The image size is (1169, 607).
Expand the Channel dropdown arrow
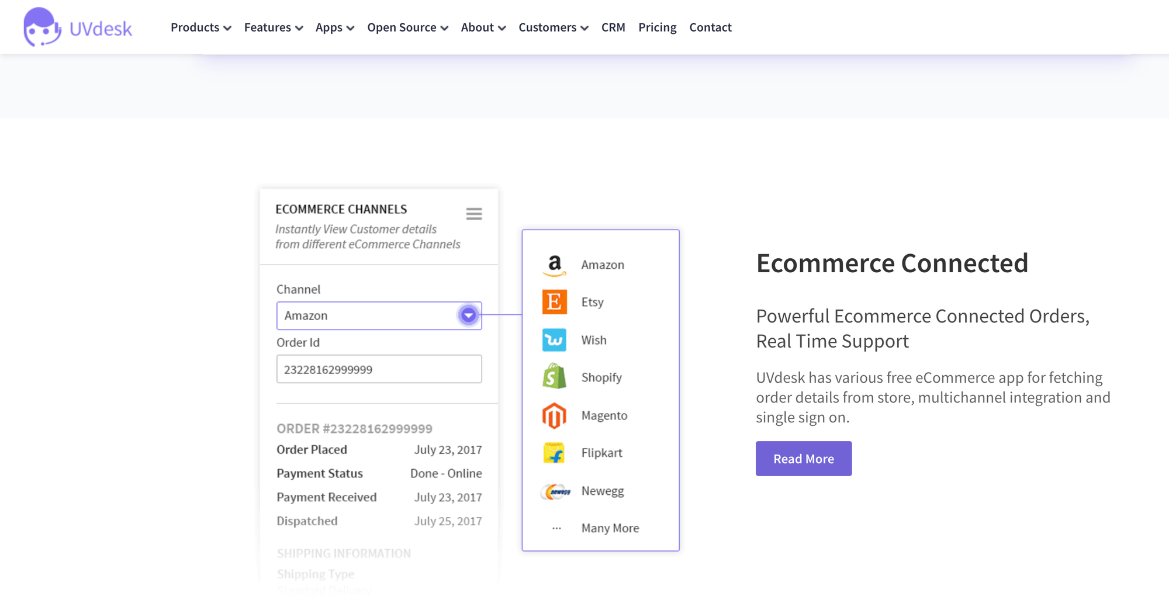click(468, 315)
